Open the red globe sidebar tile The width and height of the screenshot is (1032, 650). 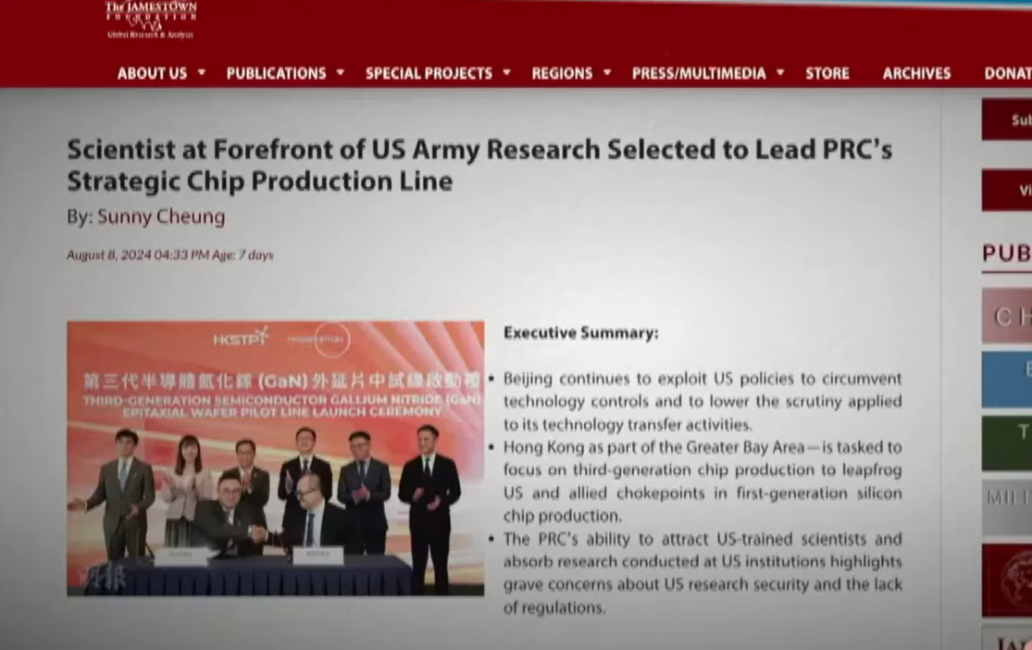click(x=1007, y=580)
